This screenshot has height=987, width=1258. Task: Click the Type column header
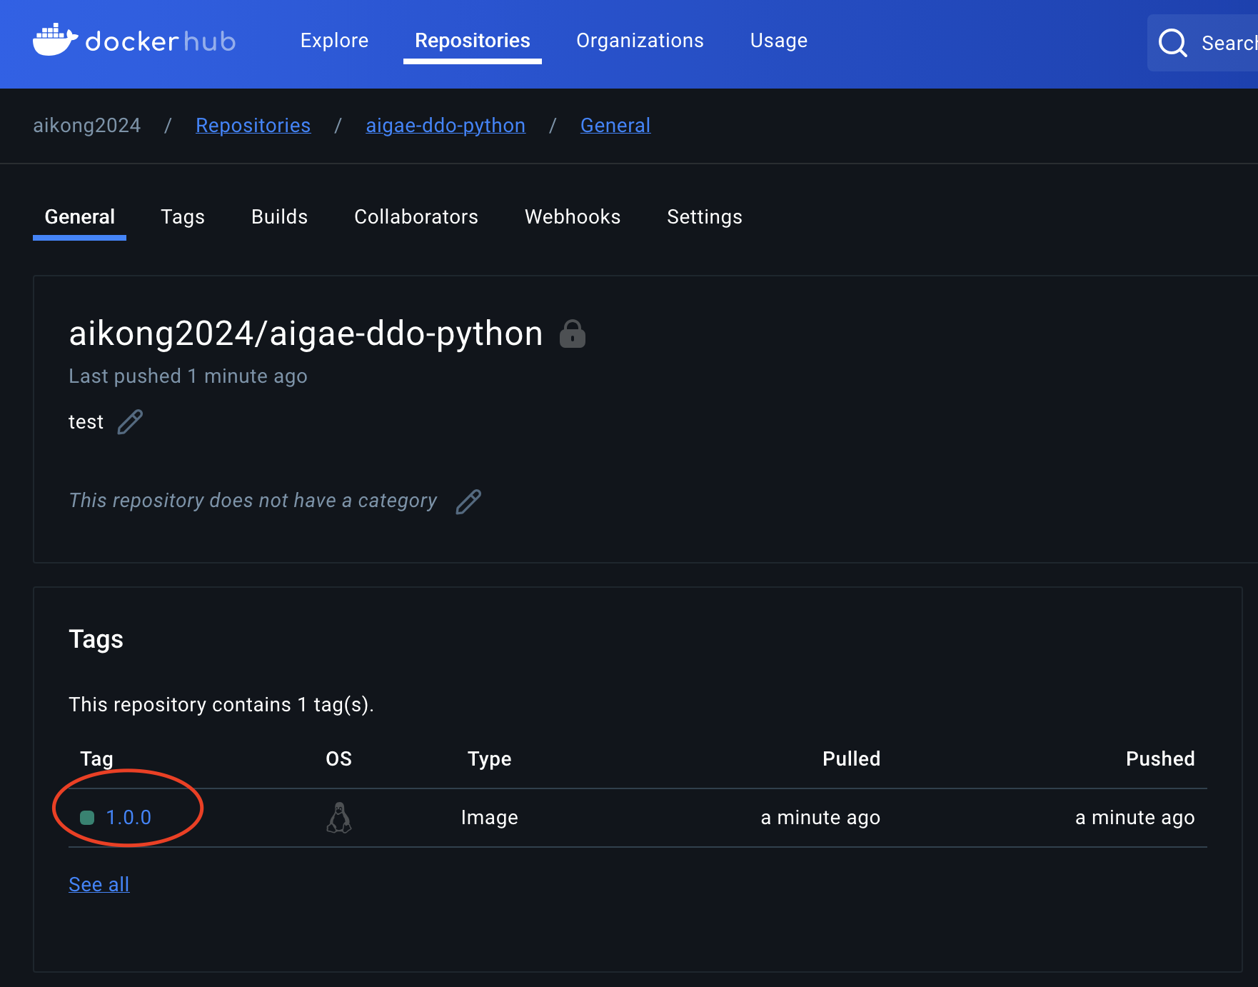coord(490,758)
